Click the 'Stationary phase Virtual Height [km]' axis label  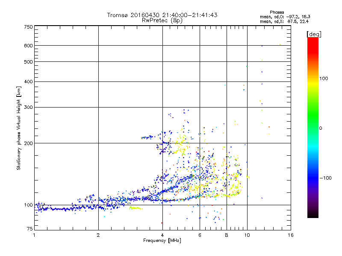18,128
